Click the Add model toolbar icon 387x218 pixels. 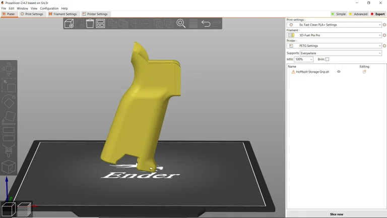pos(69,24)
